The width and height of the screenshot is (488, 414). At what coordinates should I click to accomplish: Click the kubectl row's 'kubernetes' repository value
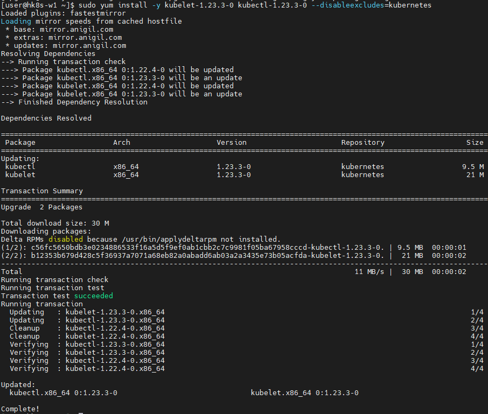(x=362, y=167)
